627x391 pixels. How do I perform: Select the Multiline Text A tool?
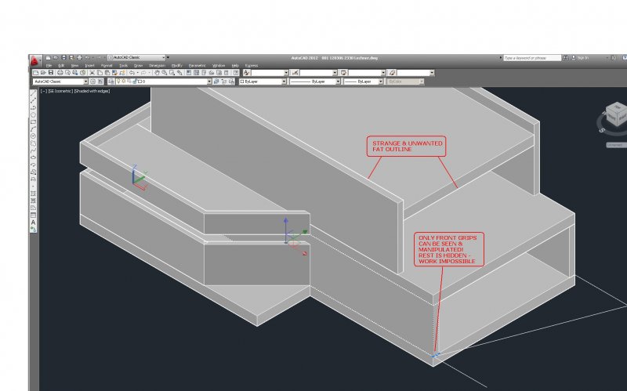[33, 223]
